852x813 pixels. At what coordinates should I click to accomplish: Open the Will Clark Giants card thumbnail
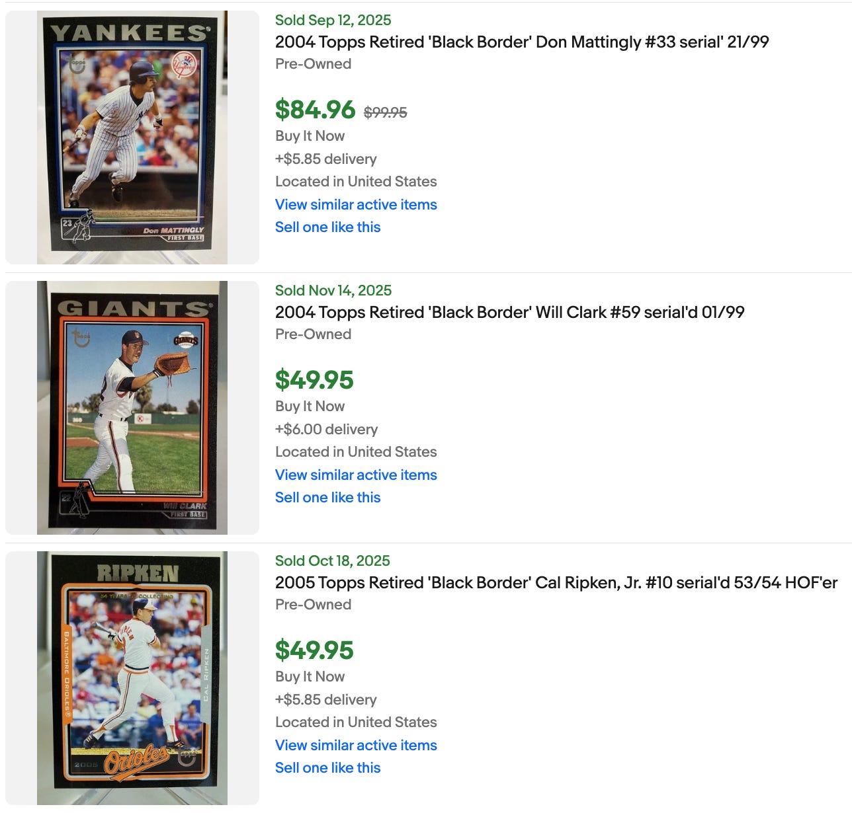coord(132,408)
